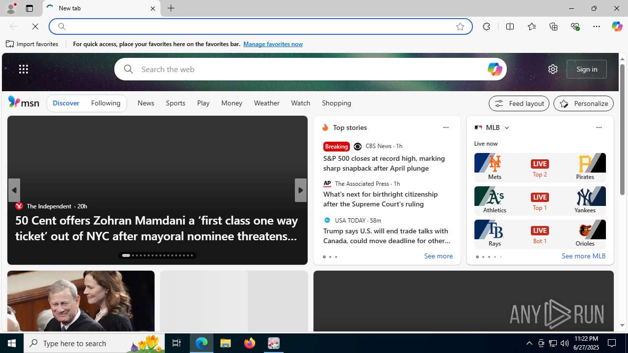Open Settings and more menu

(x=597, y=26)
